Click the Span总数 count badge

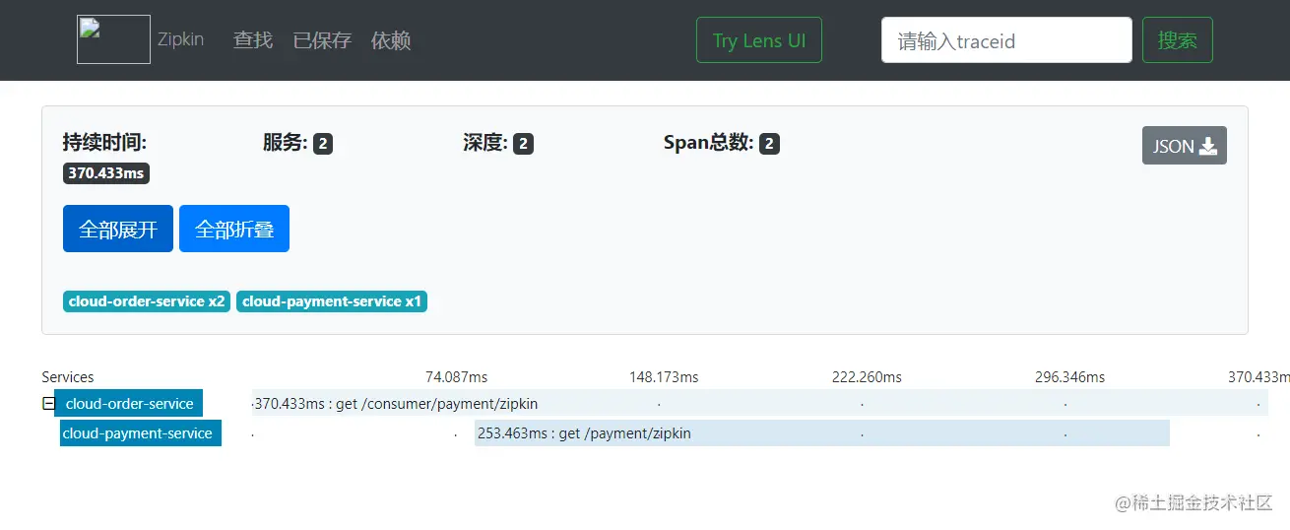point(770,144)
